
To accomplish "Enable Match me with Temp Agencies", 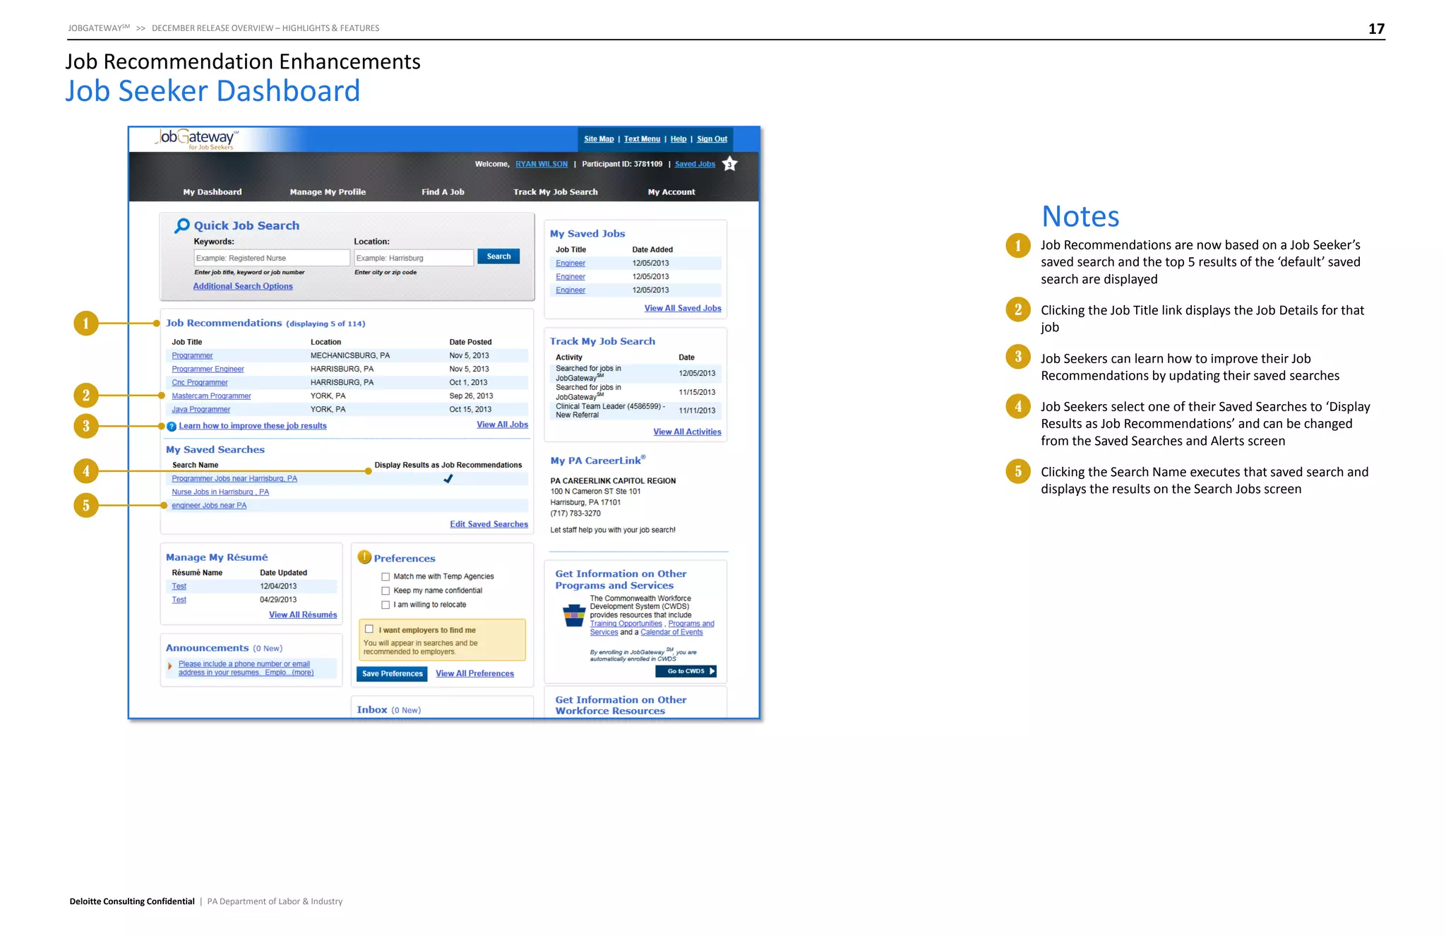I will click(386, 576).
